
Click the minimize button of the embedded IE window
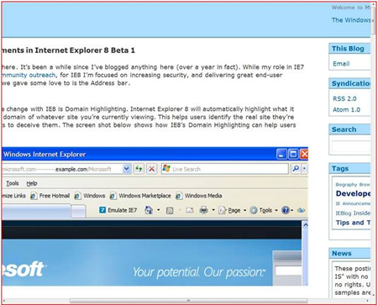[281, 155]
